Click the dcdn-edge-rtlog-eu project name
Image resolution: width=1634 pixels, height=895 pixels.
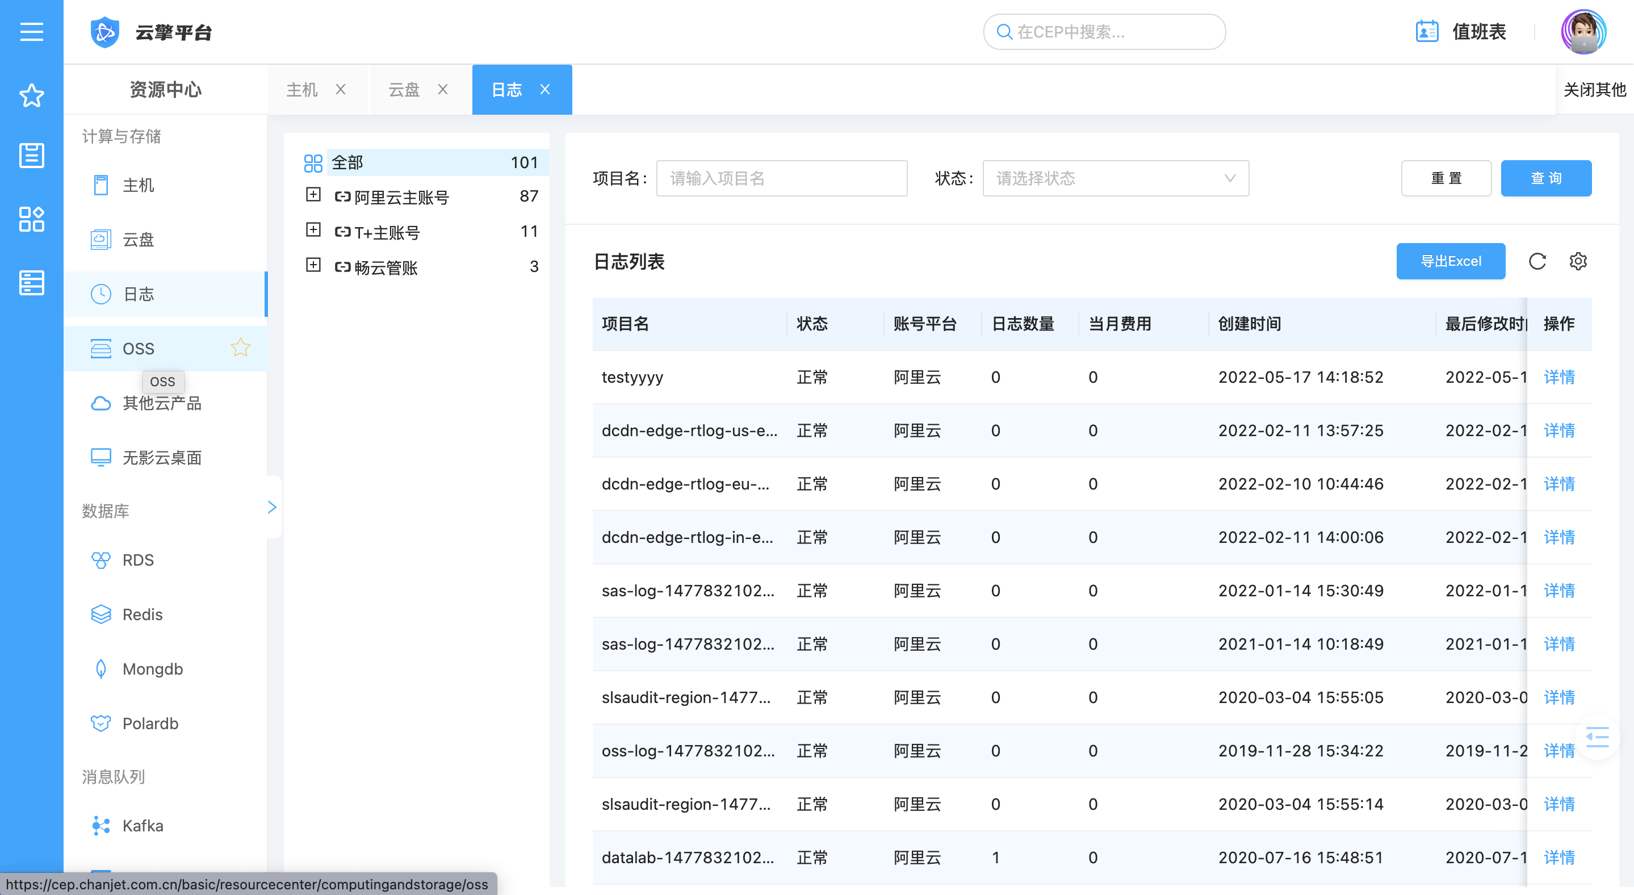[x=685, y=484]
